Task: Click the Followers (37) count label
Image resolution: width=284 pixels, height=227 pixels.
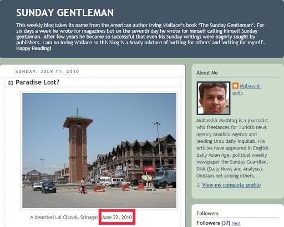Action: pos(213,223)
